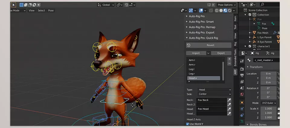
Task: Switch to rendered viewport shading
Action: click(230, 11)
